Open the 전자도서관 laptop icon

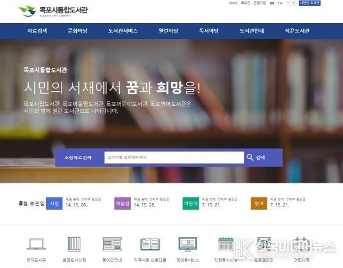click(37, 244)
